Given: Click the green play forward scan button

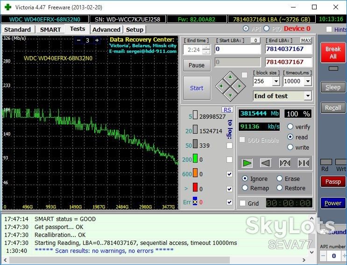Looking at the screenshot, I should [x=247, y=163].
